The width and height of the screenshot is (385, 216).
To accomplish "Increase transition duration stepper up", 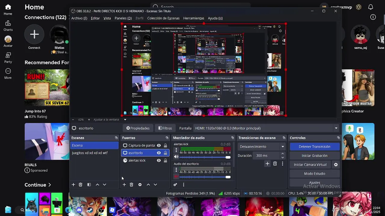I will [282, 154].
